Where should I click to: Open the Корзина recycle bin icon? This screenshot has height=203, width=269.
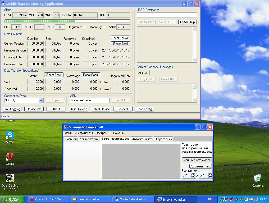257,178
